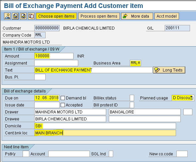
Task: Select the Next line item section tab
Action: point(16,147)
